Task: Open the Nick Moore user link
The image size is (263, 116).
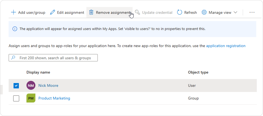Action: click(48, 85)
